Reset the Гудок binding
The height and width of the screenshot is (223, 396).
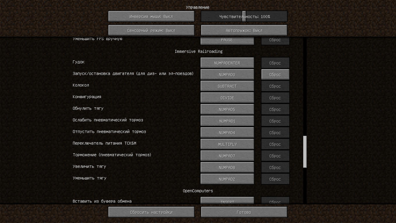coord(275,63)
